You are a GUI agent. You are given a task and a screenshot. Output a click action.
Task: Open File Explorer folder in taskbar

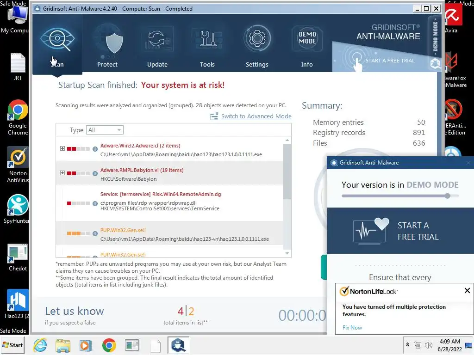click(63, 345)
